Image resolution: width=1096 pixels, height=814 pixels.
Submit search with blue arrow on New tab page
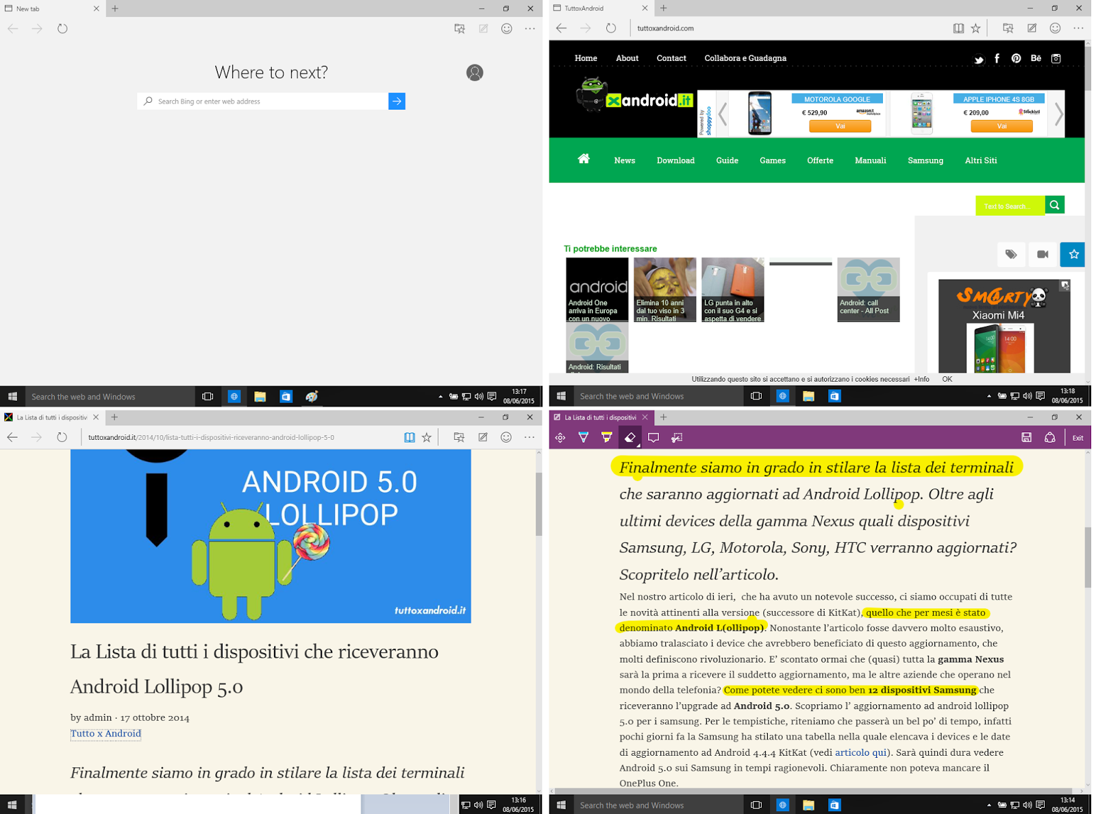point(397,101)
